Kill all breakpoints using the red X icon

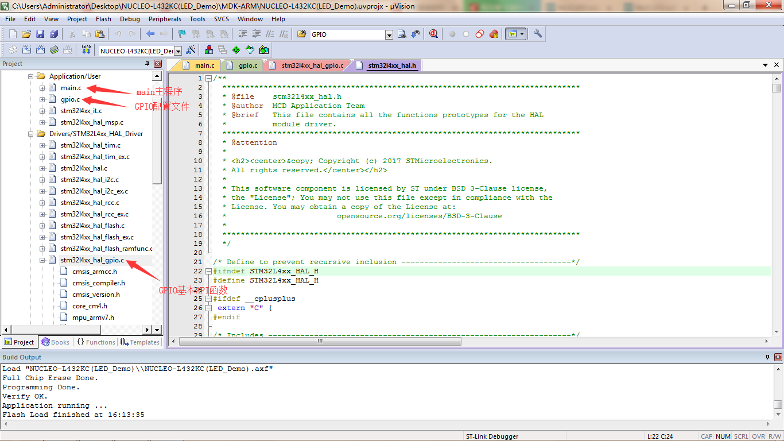point(494,34)
